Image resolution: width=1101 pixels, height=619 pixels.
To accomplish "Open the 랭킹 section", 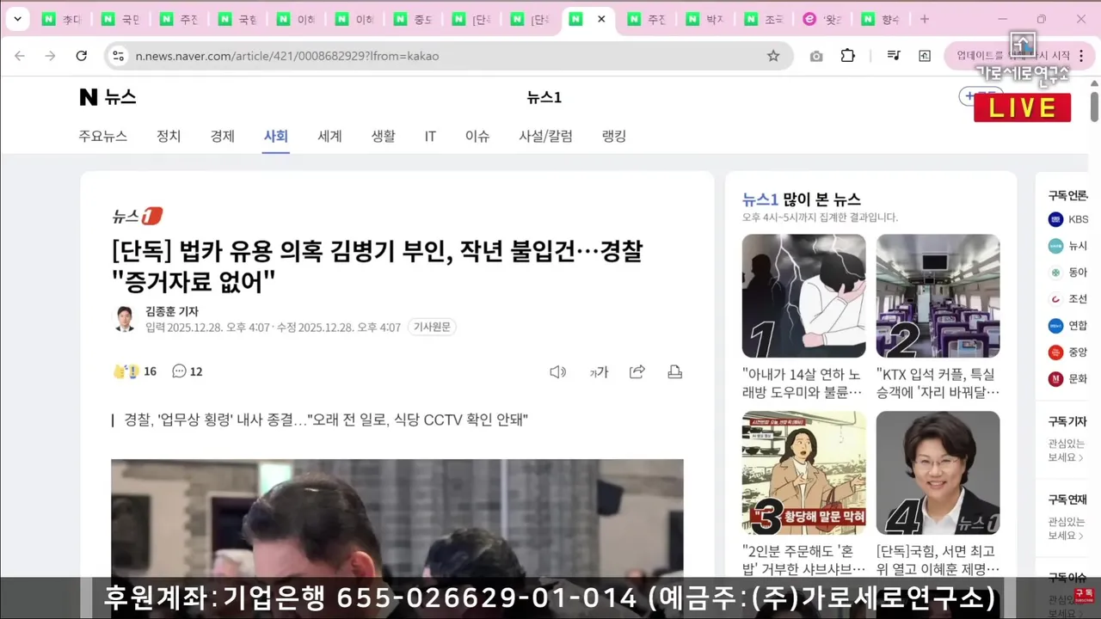I will coord(614,136).
